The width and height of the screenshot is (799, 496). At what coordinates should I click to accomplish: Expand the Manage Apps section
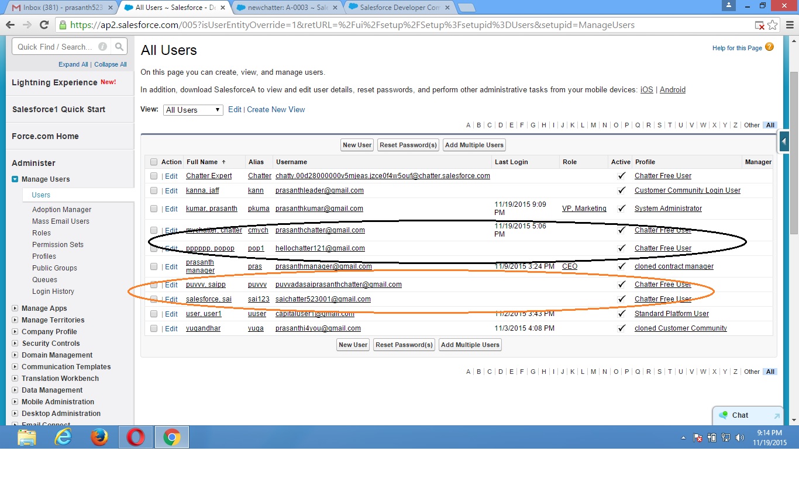coord(15,308)
